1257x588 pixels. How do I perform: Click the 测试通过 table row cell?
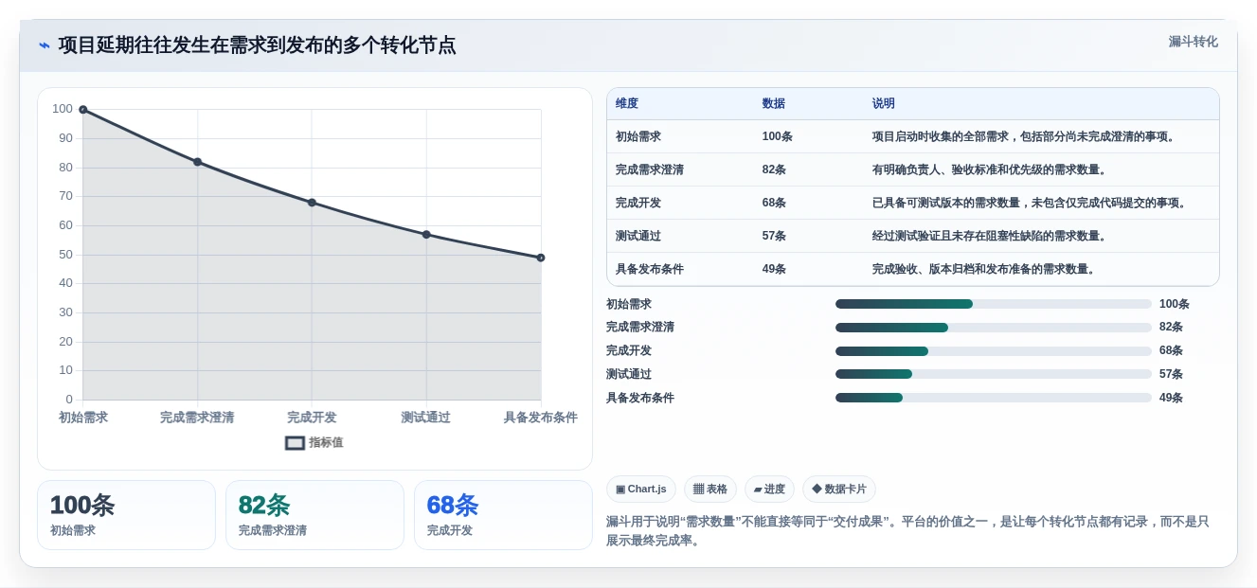point(638,236)
